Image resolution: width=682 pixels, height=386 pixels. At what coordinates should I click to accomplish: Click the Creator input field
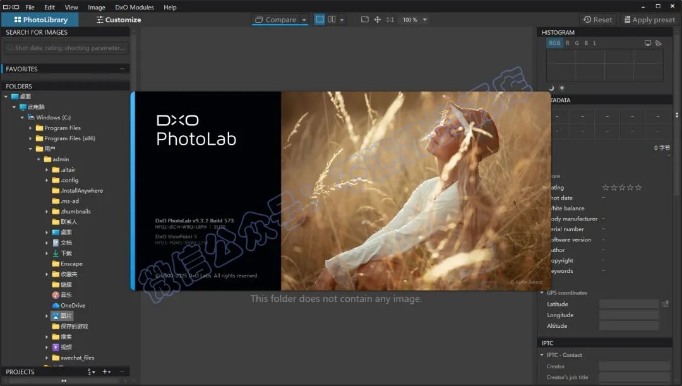[634, 366]
